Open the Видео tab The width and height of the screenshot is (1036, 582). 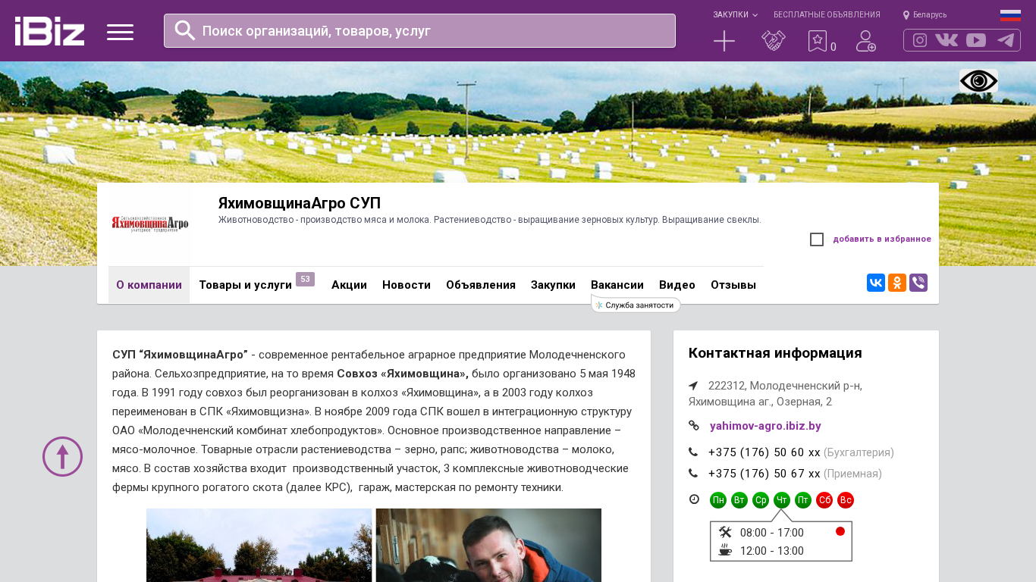coord(677,285)
